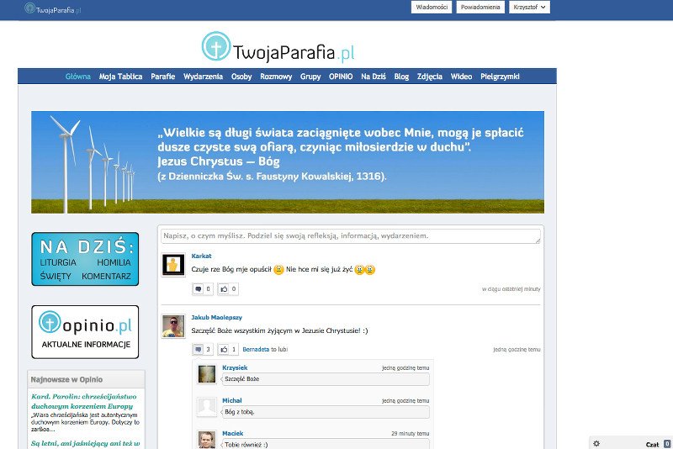
Task: Open the Czat chat bar
Action: (x=652, y=444)
